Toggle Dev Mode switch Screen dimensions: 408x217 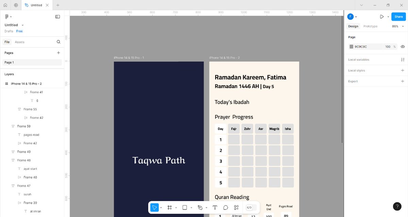point(251,207)
